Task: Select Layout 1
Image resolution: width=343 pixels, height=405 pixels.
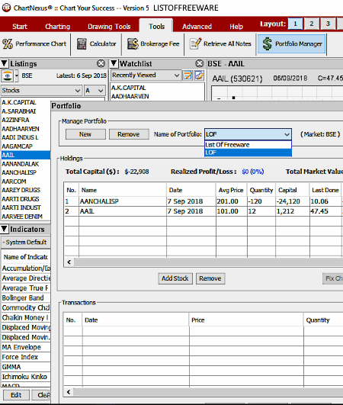Action: click(x=295, y=24)
